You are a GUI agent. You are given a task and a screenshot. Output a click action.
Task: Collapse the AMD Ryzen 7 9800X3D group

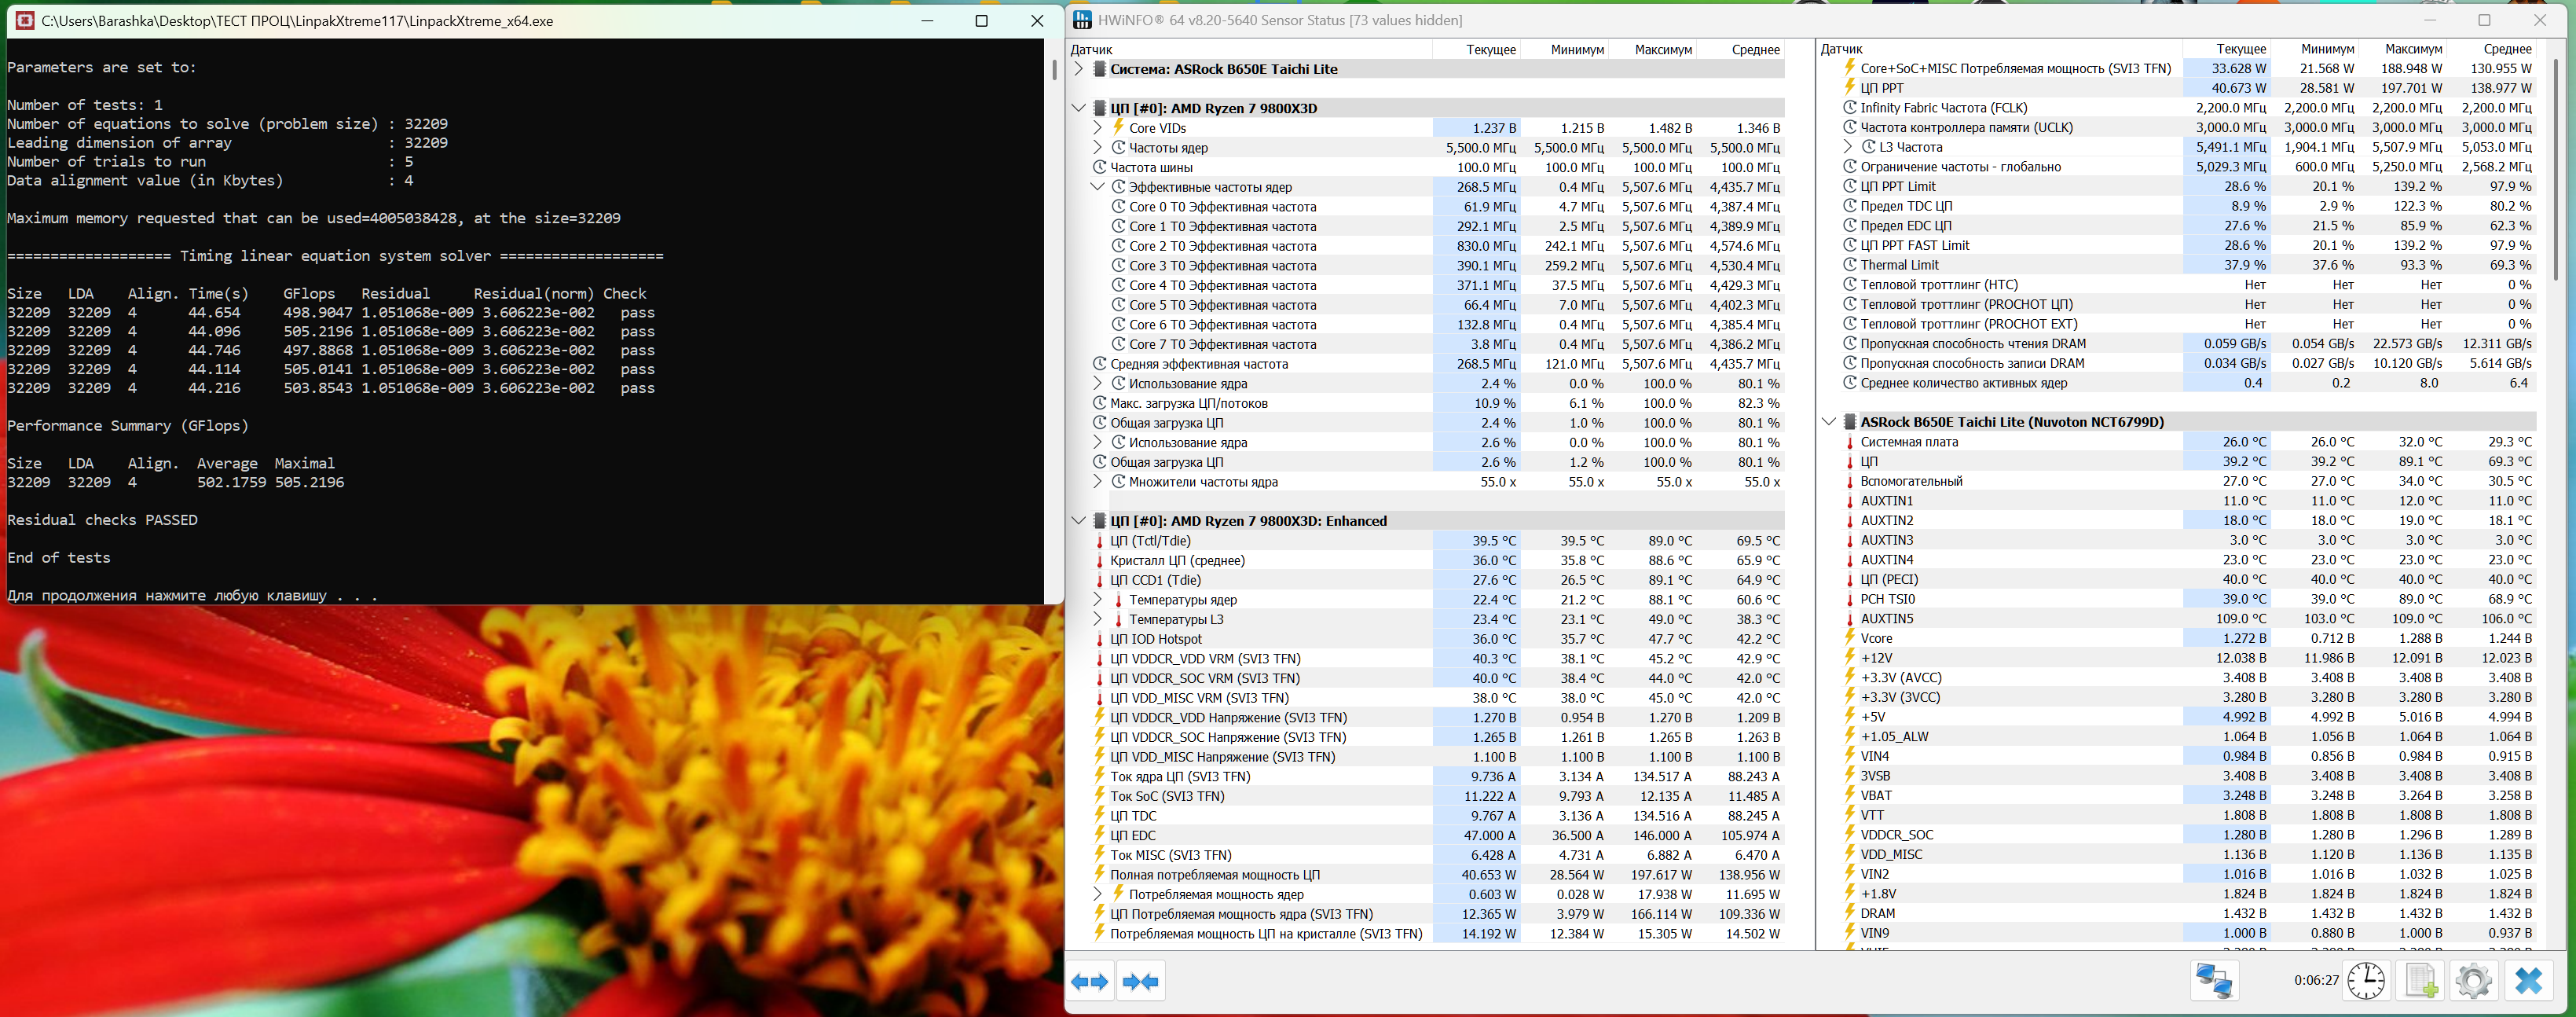(x=1078, y=108)
